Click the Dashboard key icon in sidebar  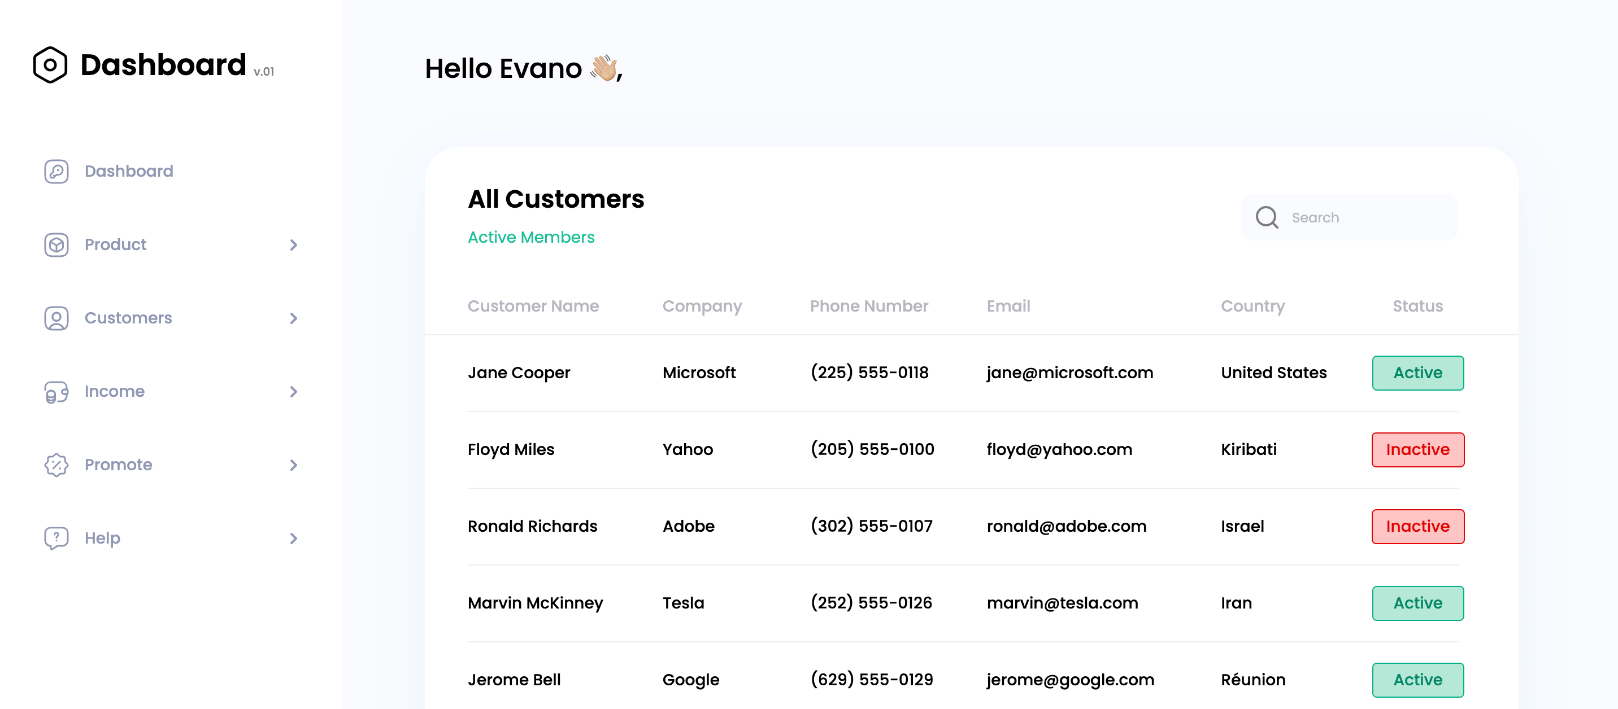56,171
